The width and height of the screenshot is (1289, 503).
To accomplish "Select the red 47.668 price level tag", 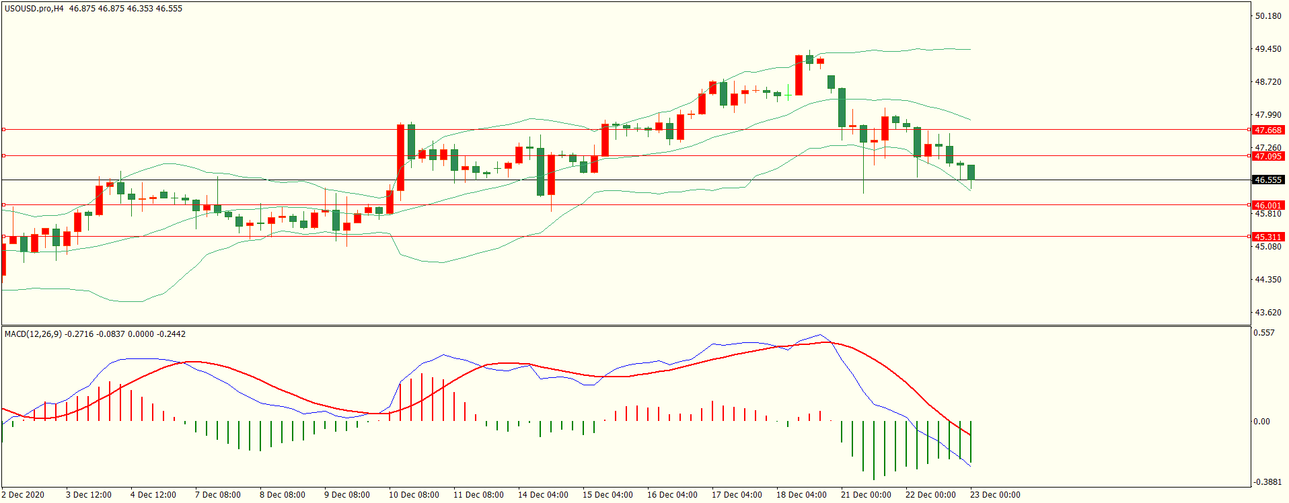I will (1267, 130).
